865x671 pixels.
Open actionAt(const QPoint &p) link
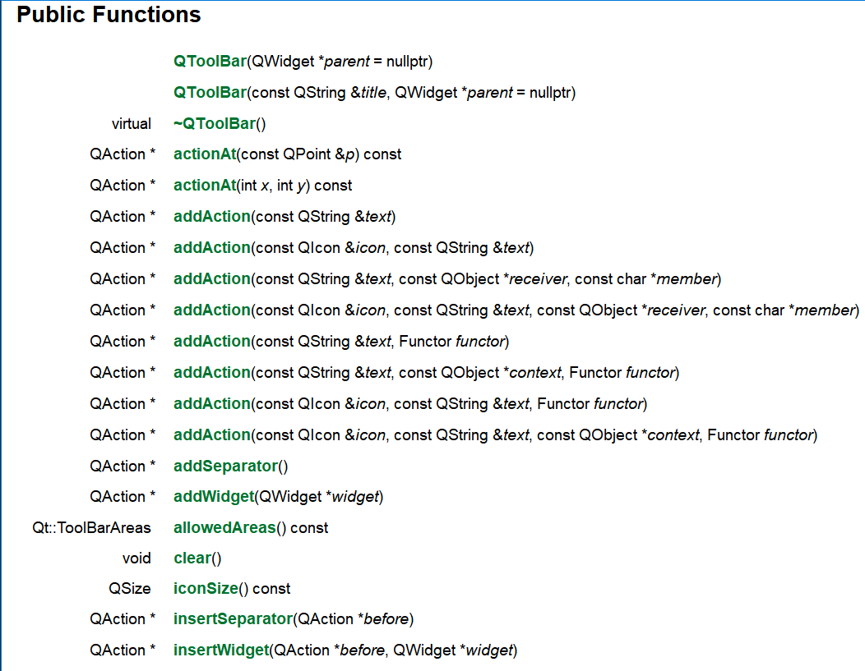[x=205, y=154]
